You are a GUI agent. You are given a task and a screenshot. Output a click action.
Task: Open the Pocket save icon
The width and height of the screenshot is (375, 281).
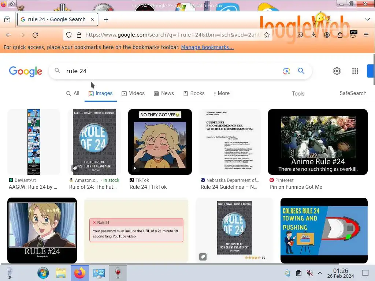point(300,35)
